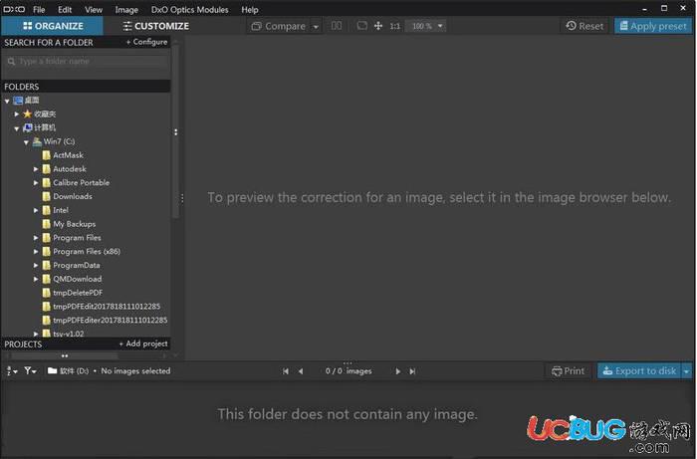Image resolution: width=697 pixels, height=459 pixels.
Task: Go to previous image in browser
Action: 301,371
